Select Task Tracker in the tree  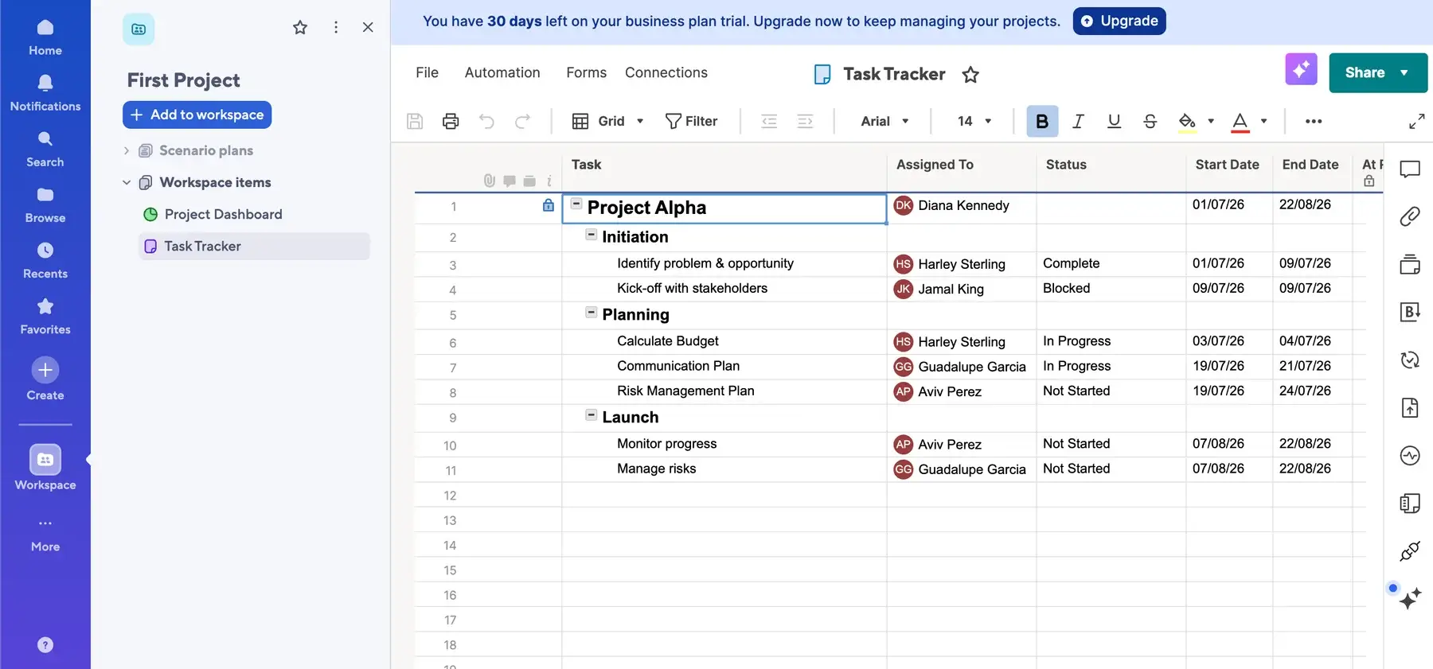point(254,247)
